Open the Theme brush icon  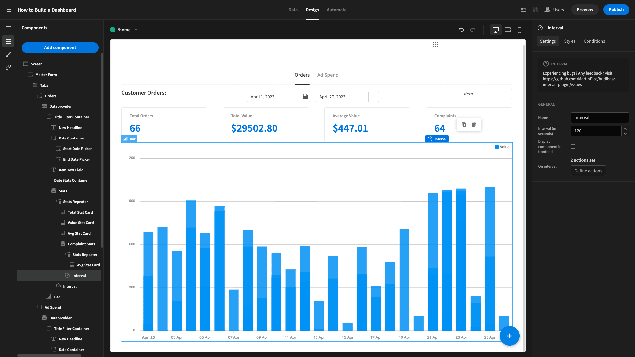8,54
